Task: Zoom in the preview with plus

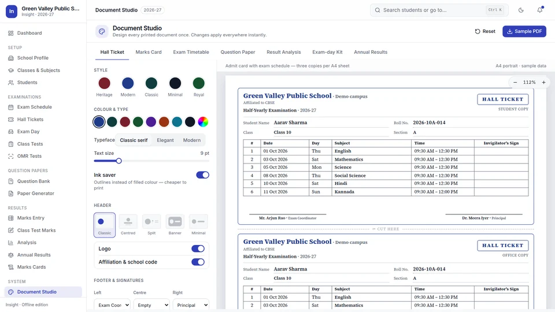Action: (543, 82)
